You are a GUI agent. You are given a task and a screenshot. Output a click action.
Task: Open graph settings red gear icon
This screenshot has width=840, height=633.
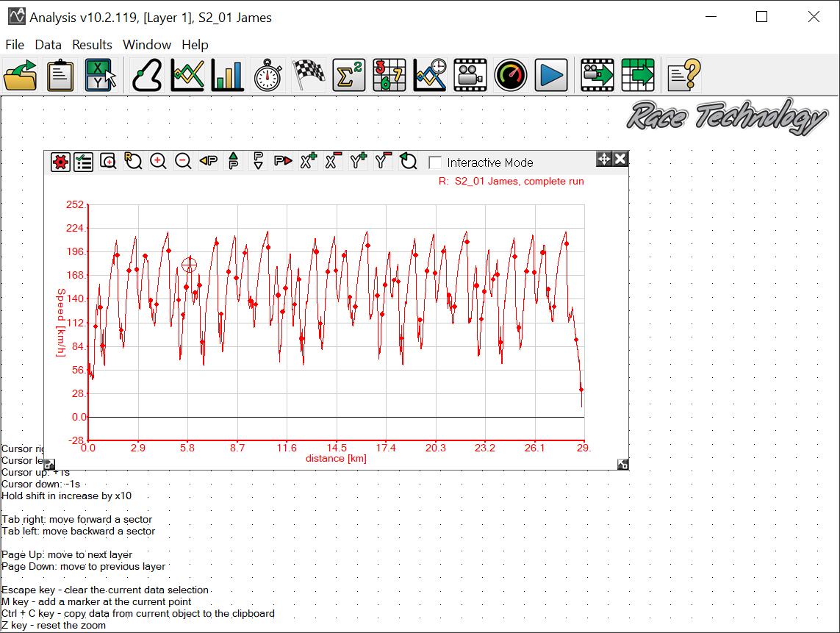point(60,162)
